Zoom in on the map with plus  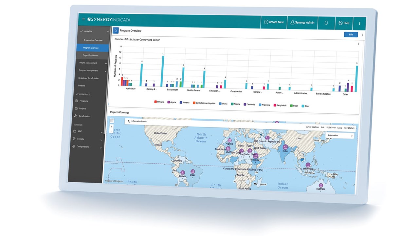click(x=111, y=127)
